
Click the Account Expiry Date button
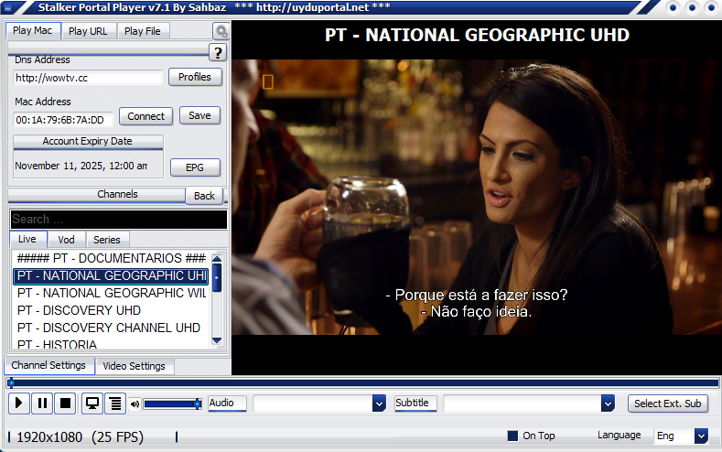pos(88,141)
